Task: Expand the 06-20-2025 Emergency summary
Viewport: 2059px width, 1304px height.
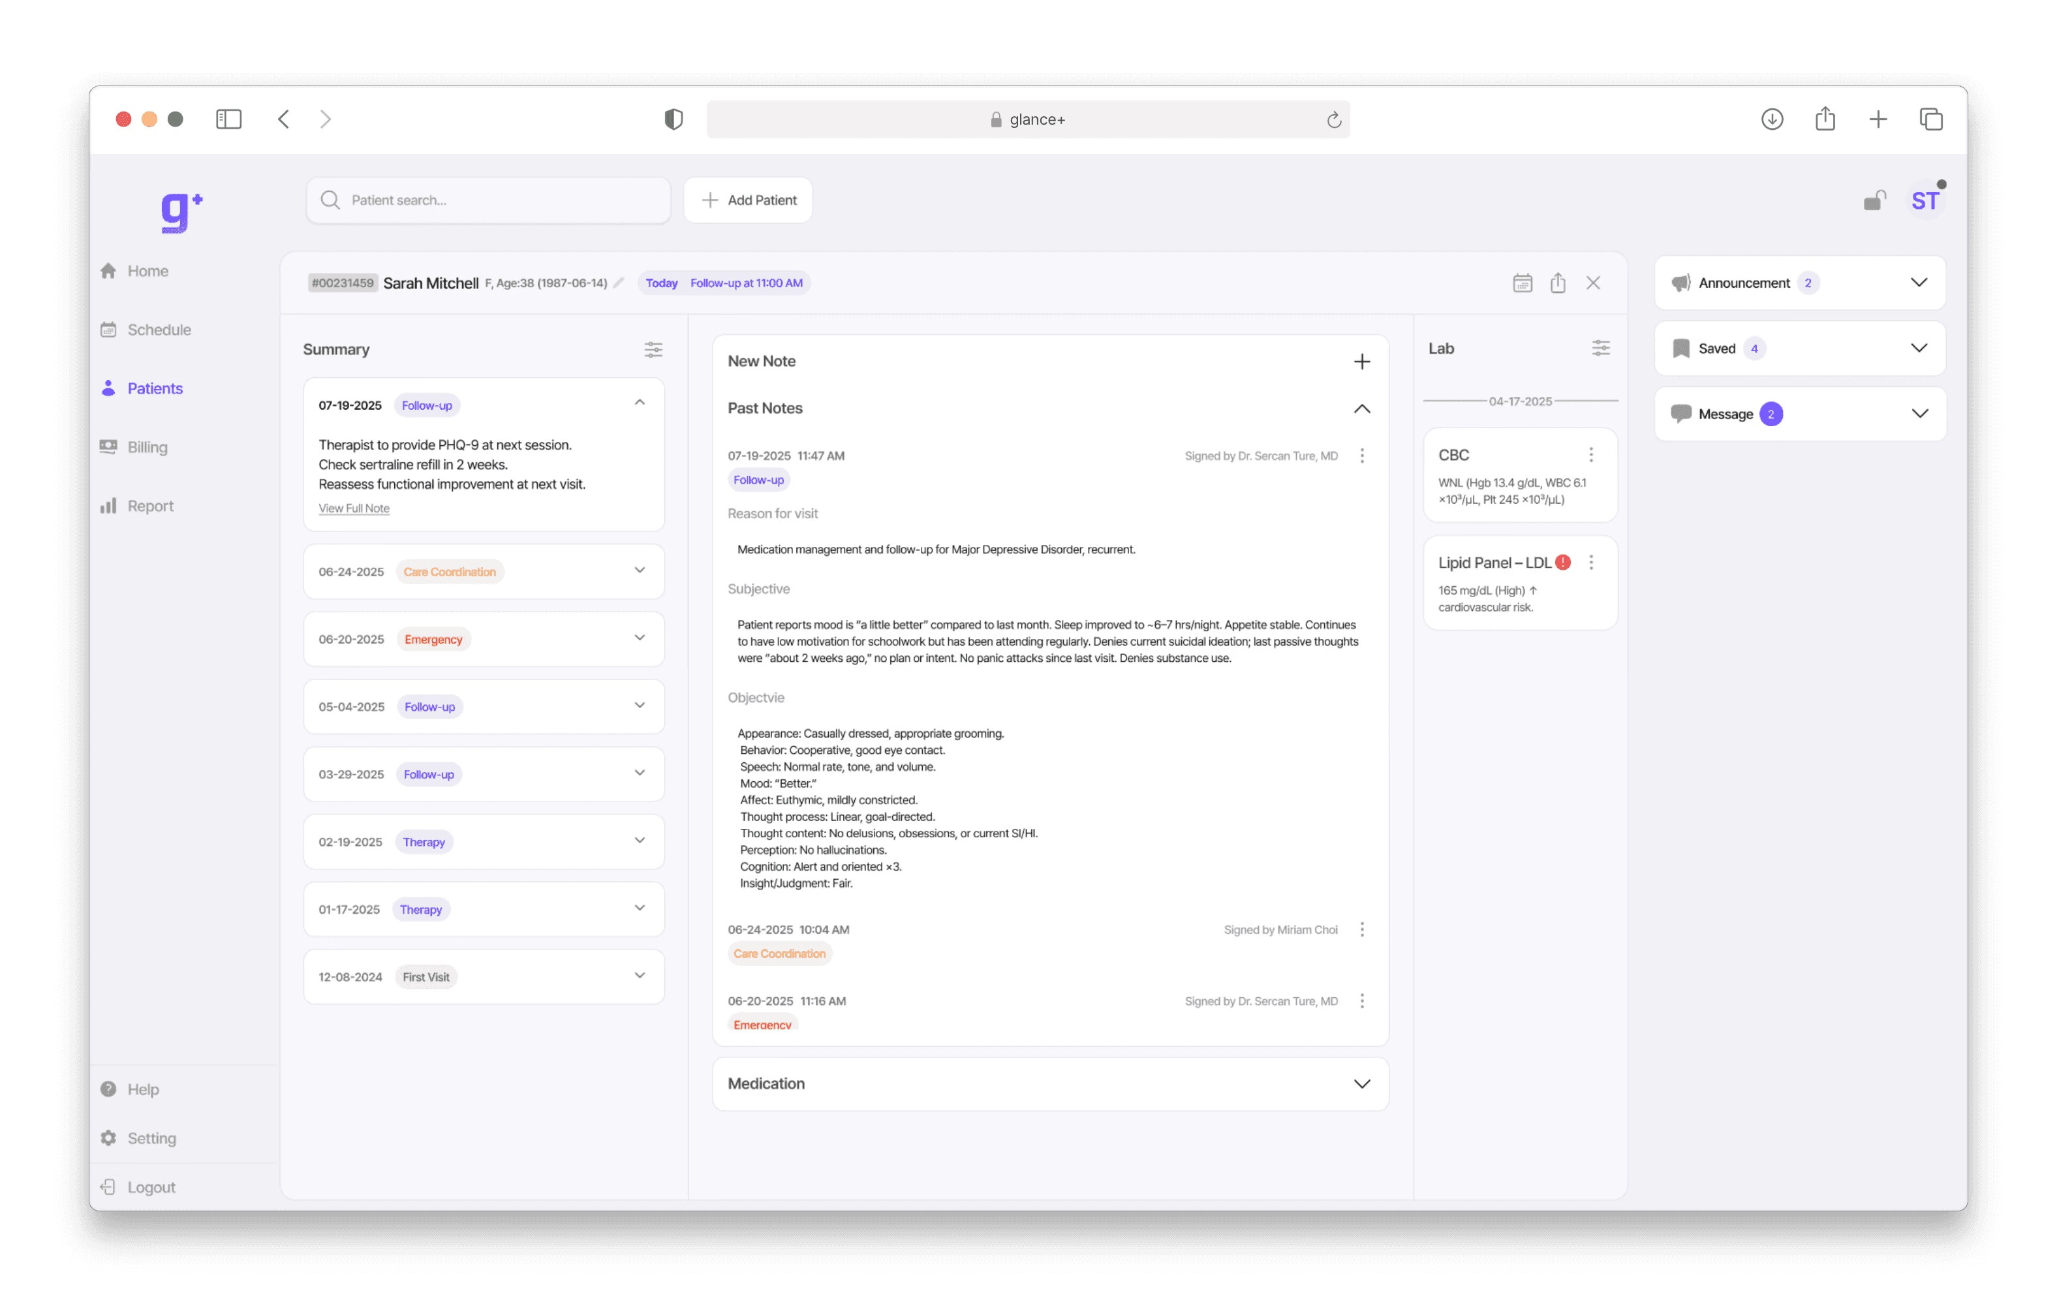Action: (640, 639)
